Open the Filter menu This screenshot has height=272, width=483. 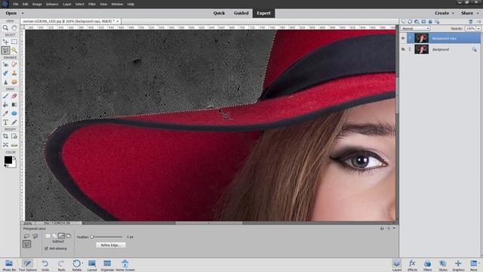[x=92, y=5]
